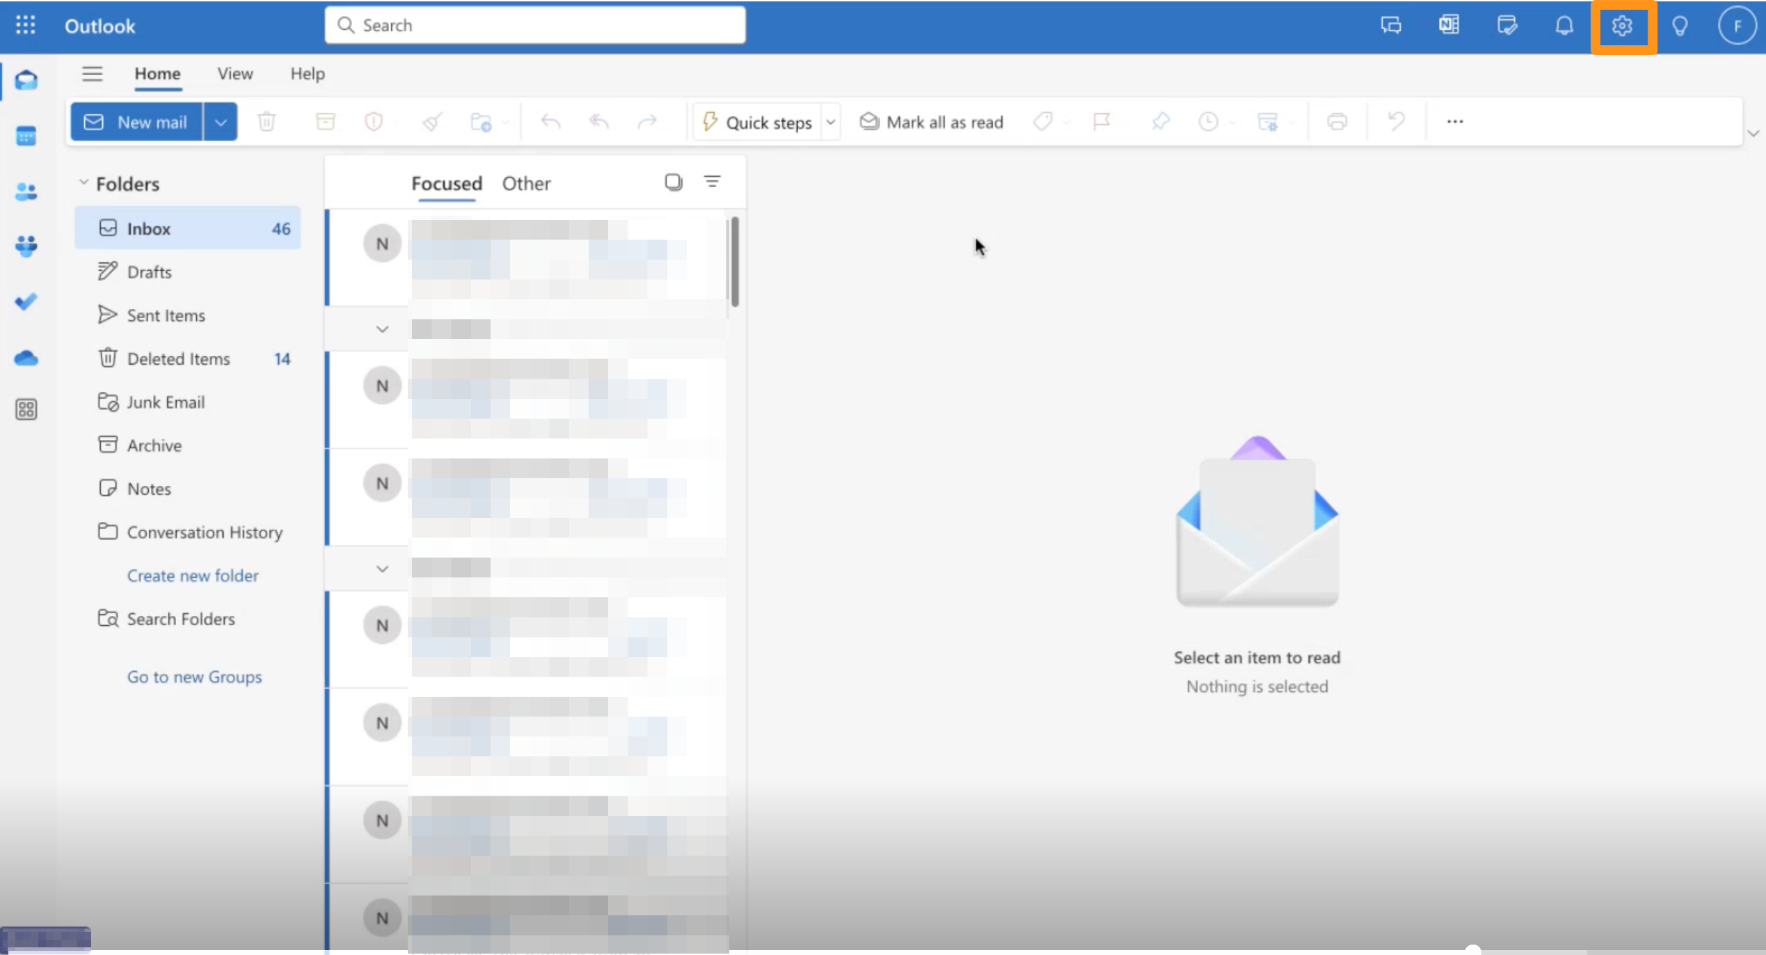Open the Teams chat icon in header
The width and height of the screenshot is (1766, 955).
[x=1391, y=26]
